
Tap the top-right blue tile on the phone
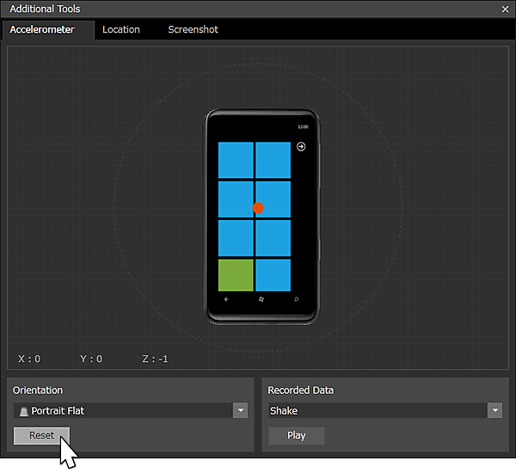273,159
